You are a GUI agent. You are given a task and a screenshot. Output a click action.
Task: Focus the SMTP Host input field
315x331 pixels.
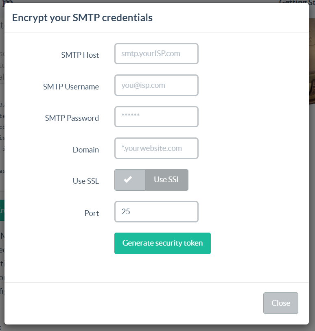(x=156, y=54)
